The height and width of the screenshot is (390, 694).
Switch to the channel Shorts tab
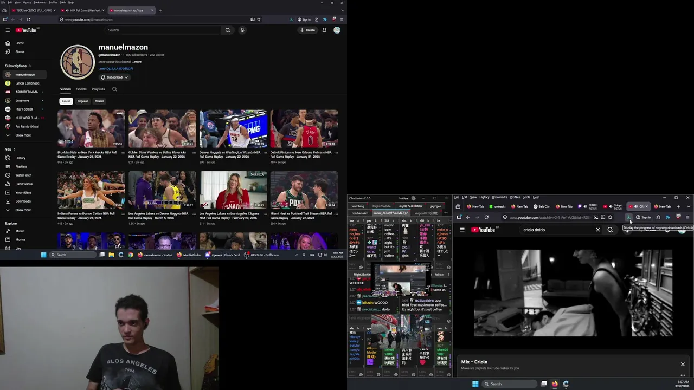coord(81,89)
